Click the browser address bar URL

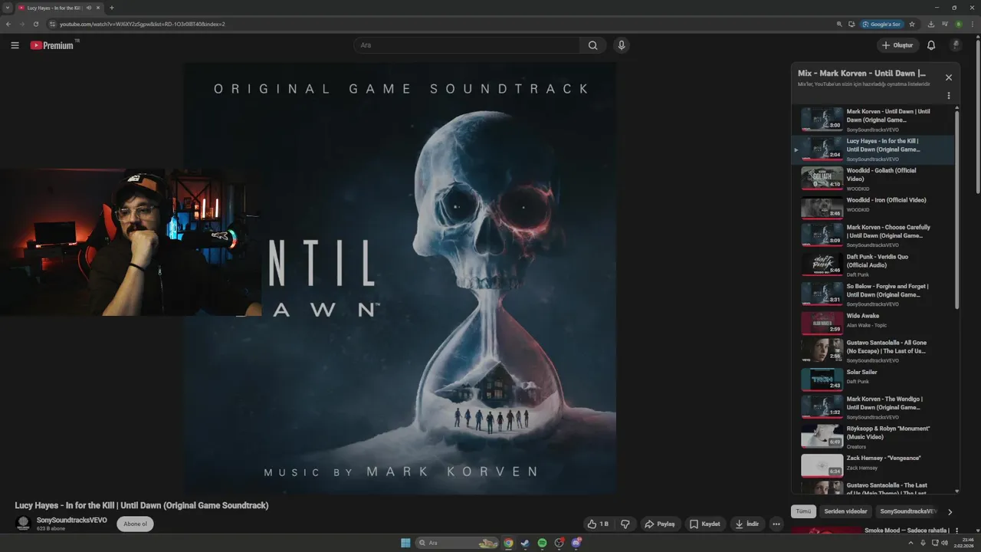click(143, 24)
